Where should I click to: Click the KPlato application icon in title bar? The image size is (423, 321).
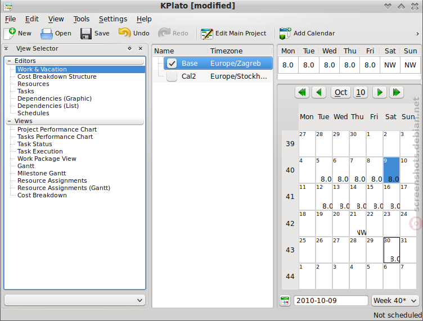click(7, 6)
